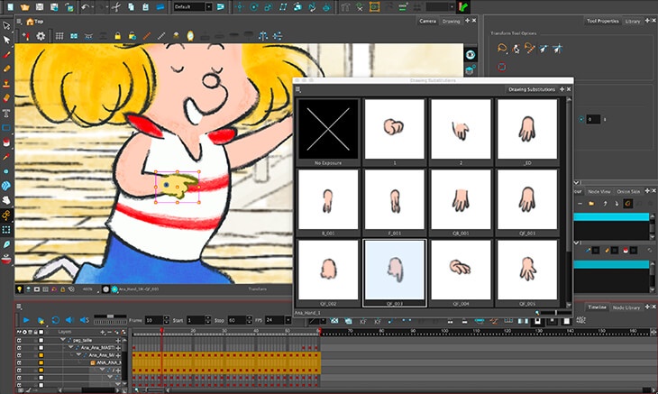This screenshot has height=394, width=658.
Task: Toggle the eye view mode button beside camera
Action: 471,55
